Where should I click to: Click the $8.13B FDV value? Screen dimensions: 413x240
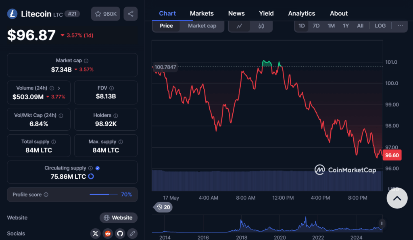click(x=106, y=96)
